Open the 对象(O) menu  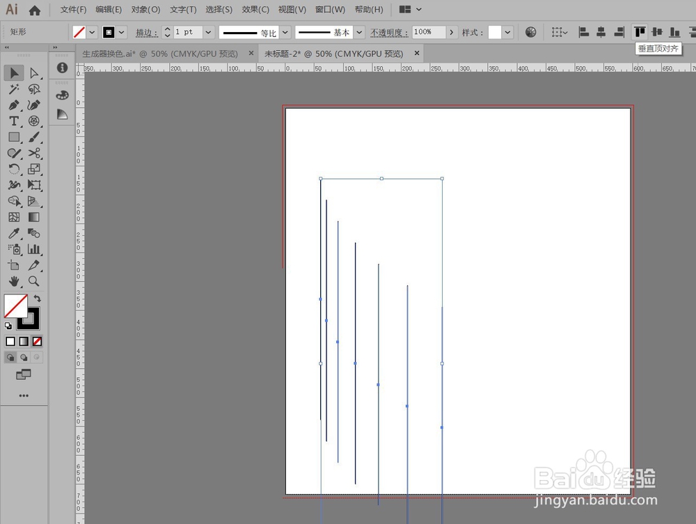pos(145,9)
